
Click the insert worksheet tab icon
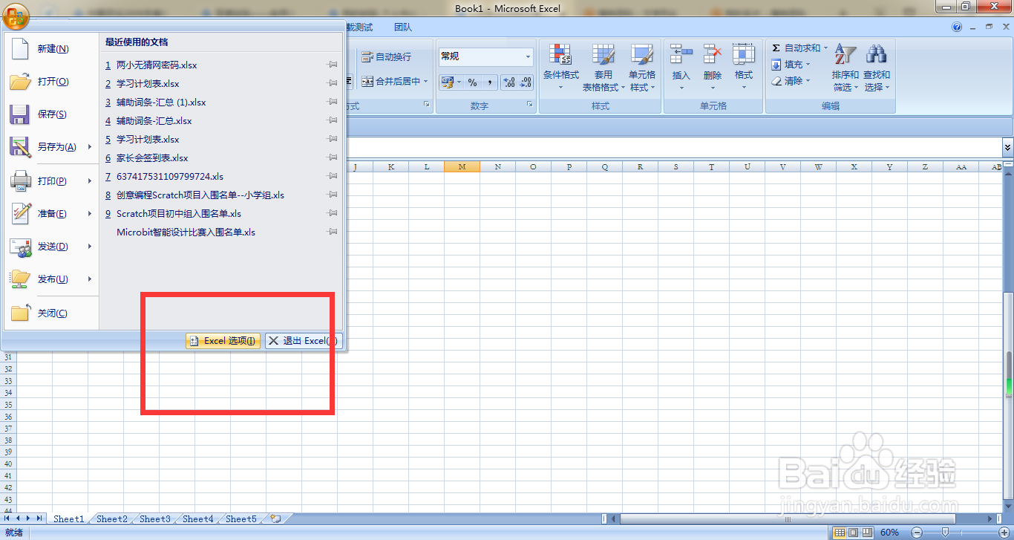click(275, 519)
